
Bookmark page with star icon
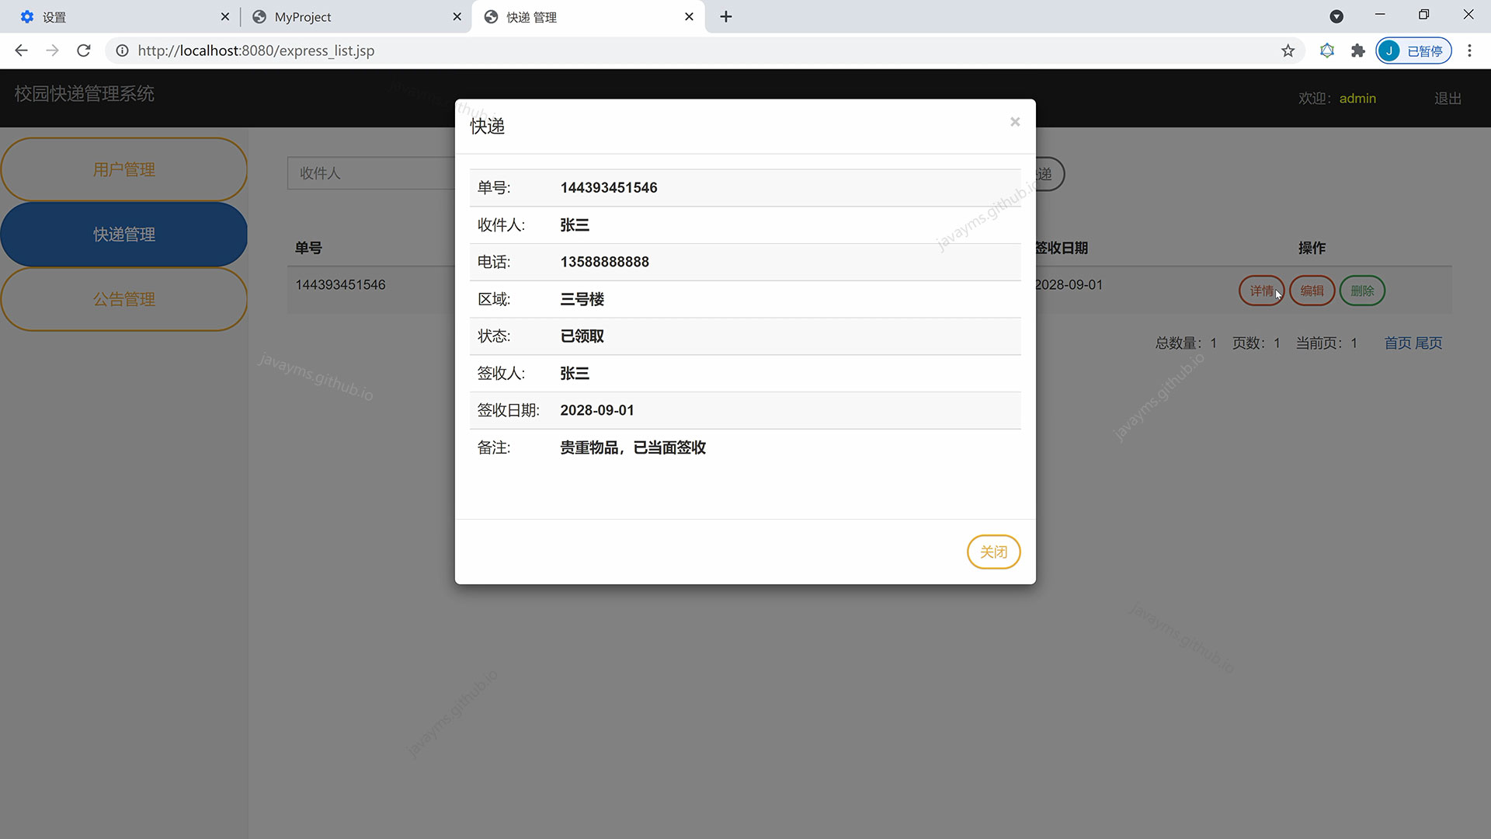click(x=1288, y=50)
